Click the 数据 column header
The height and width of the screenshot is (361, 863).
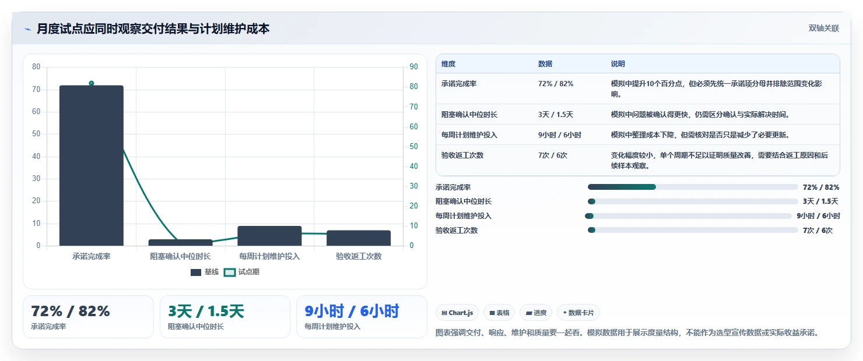pos(545,63)
